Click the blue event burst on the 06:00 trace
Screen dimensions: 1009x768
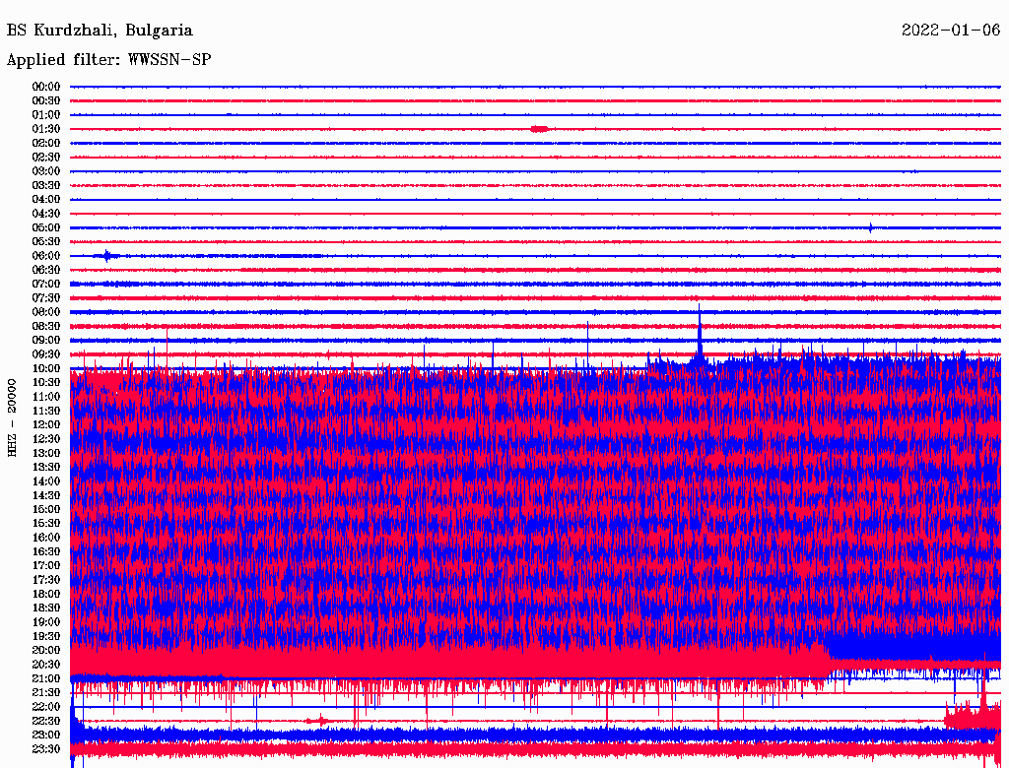(106, 255)
